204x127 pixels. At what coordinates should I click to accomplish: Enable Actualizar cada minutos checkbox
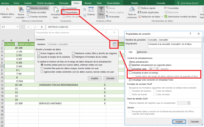[130, 69]
